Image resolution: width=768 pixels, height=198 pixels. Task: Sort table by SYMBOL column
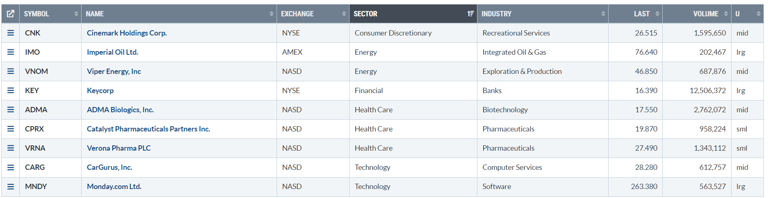pyautogui.click(x=50, y=14)
